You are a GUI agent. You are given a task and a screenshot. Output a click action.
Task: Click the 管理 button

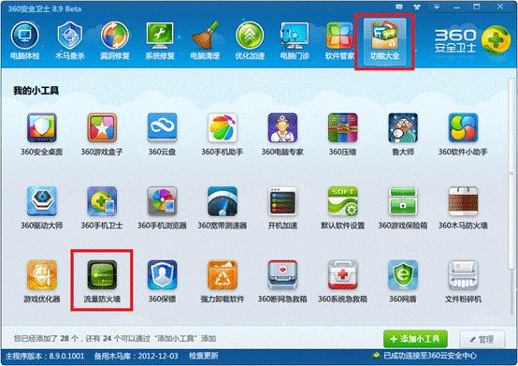(x=482, y=339)
